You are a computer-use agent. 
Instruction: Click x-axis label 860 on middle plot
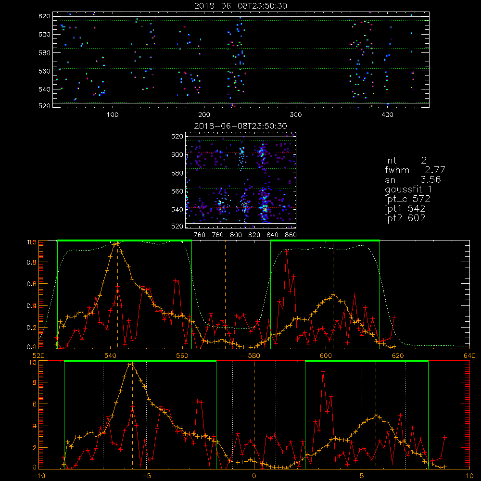coord(291,235)
